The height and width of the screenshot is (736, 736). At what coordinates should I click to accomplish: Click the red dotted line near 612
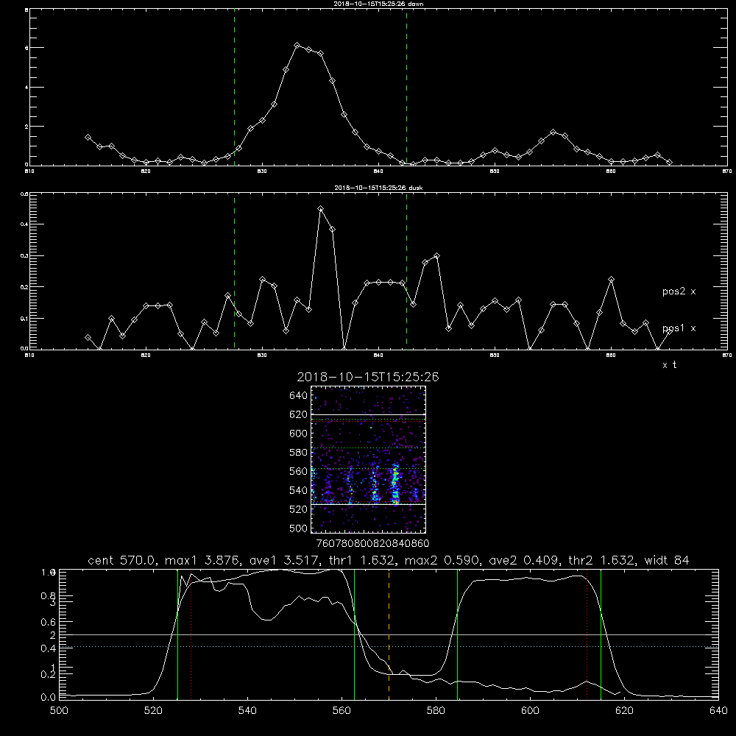coord(587,634)
